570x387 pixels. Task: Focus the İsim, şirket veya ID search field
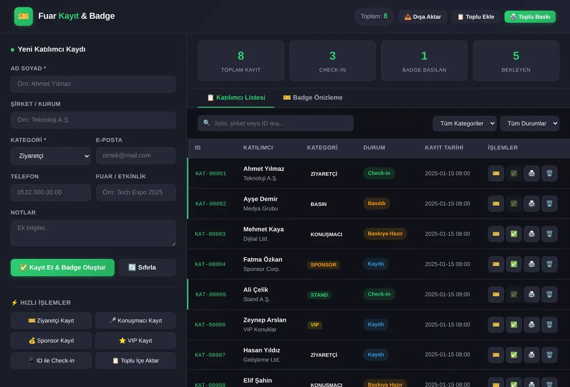pyautogui.click(x=275, y=123)
